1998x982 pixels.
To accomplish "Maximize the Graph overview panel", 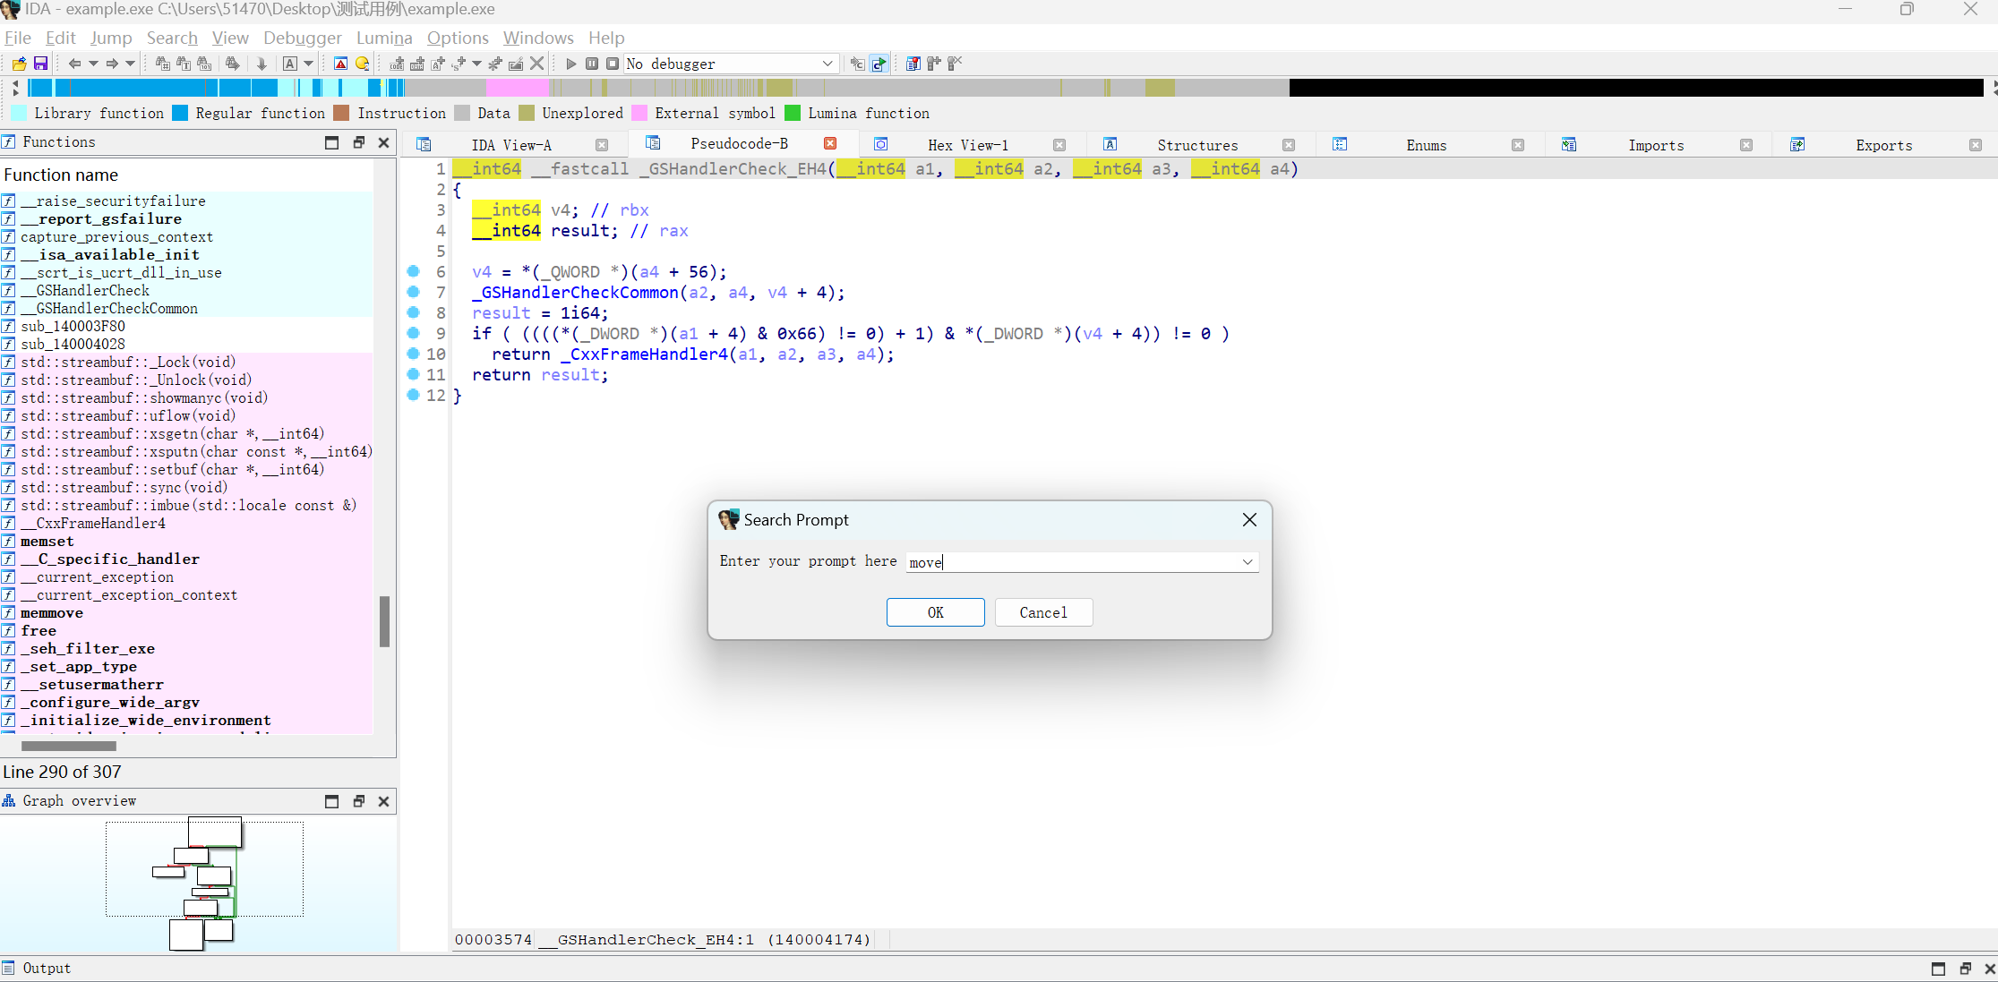I will (x=332, y=801).
